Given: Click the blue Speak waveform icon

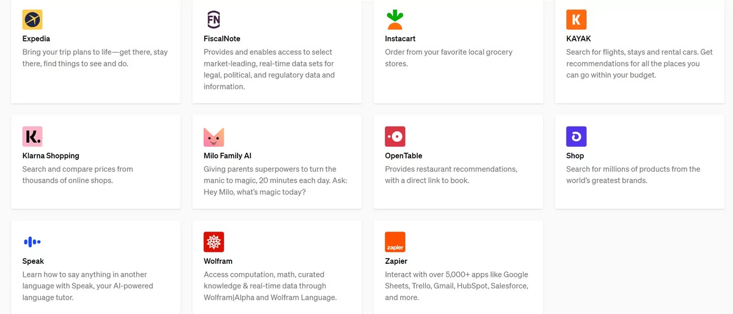Looking at the screenshot, I should [x=32, y=242].
